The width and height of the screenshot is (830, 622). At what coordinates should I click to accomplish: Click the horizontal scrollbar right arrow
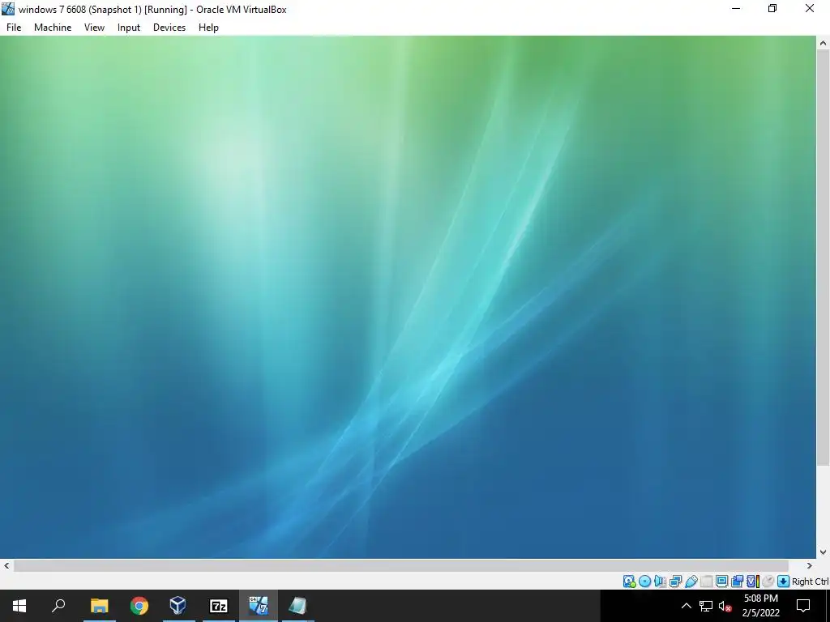click(810, 565)
